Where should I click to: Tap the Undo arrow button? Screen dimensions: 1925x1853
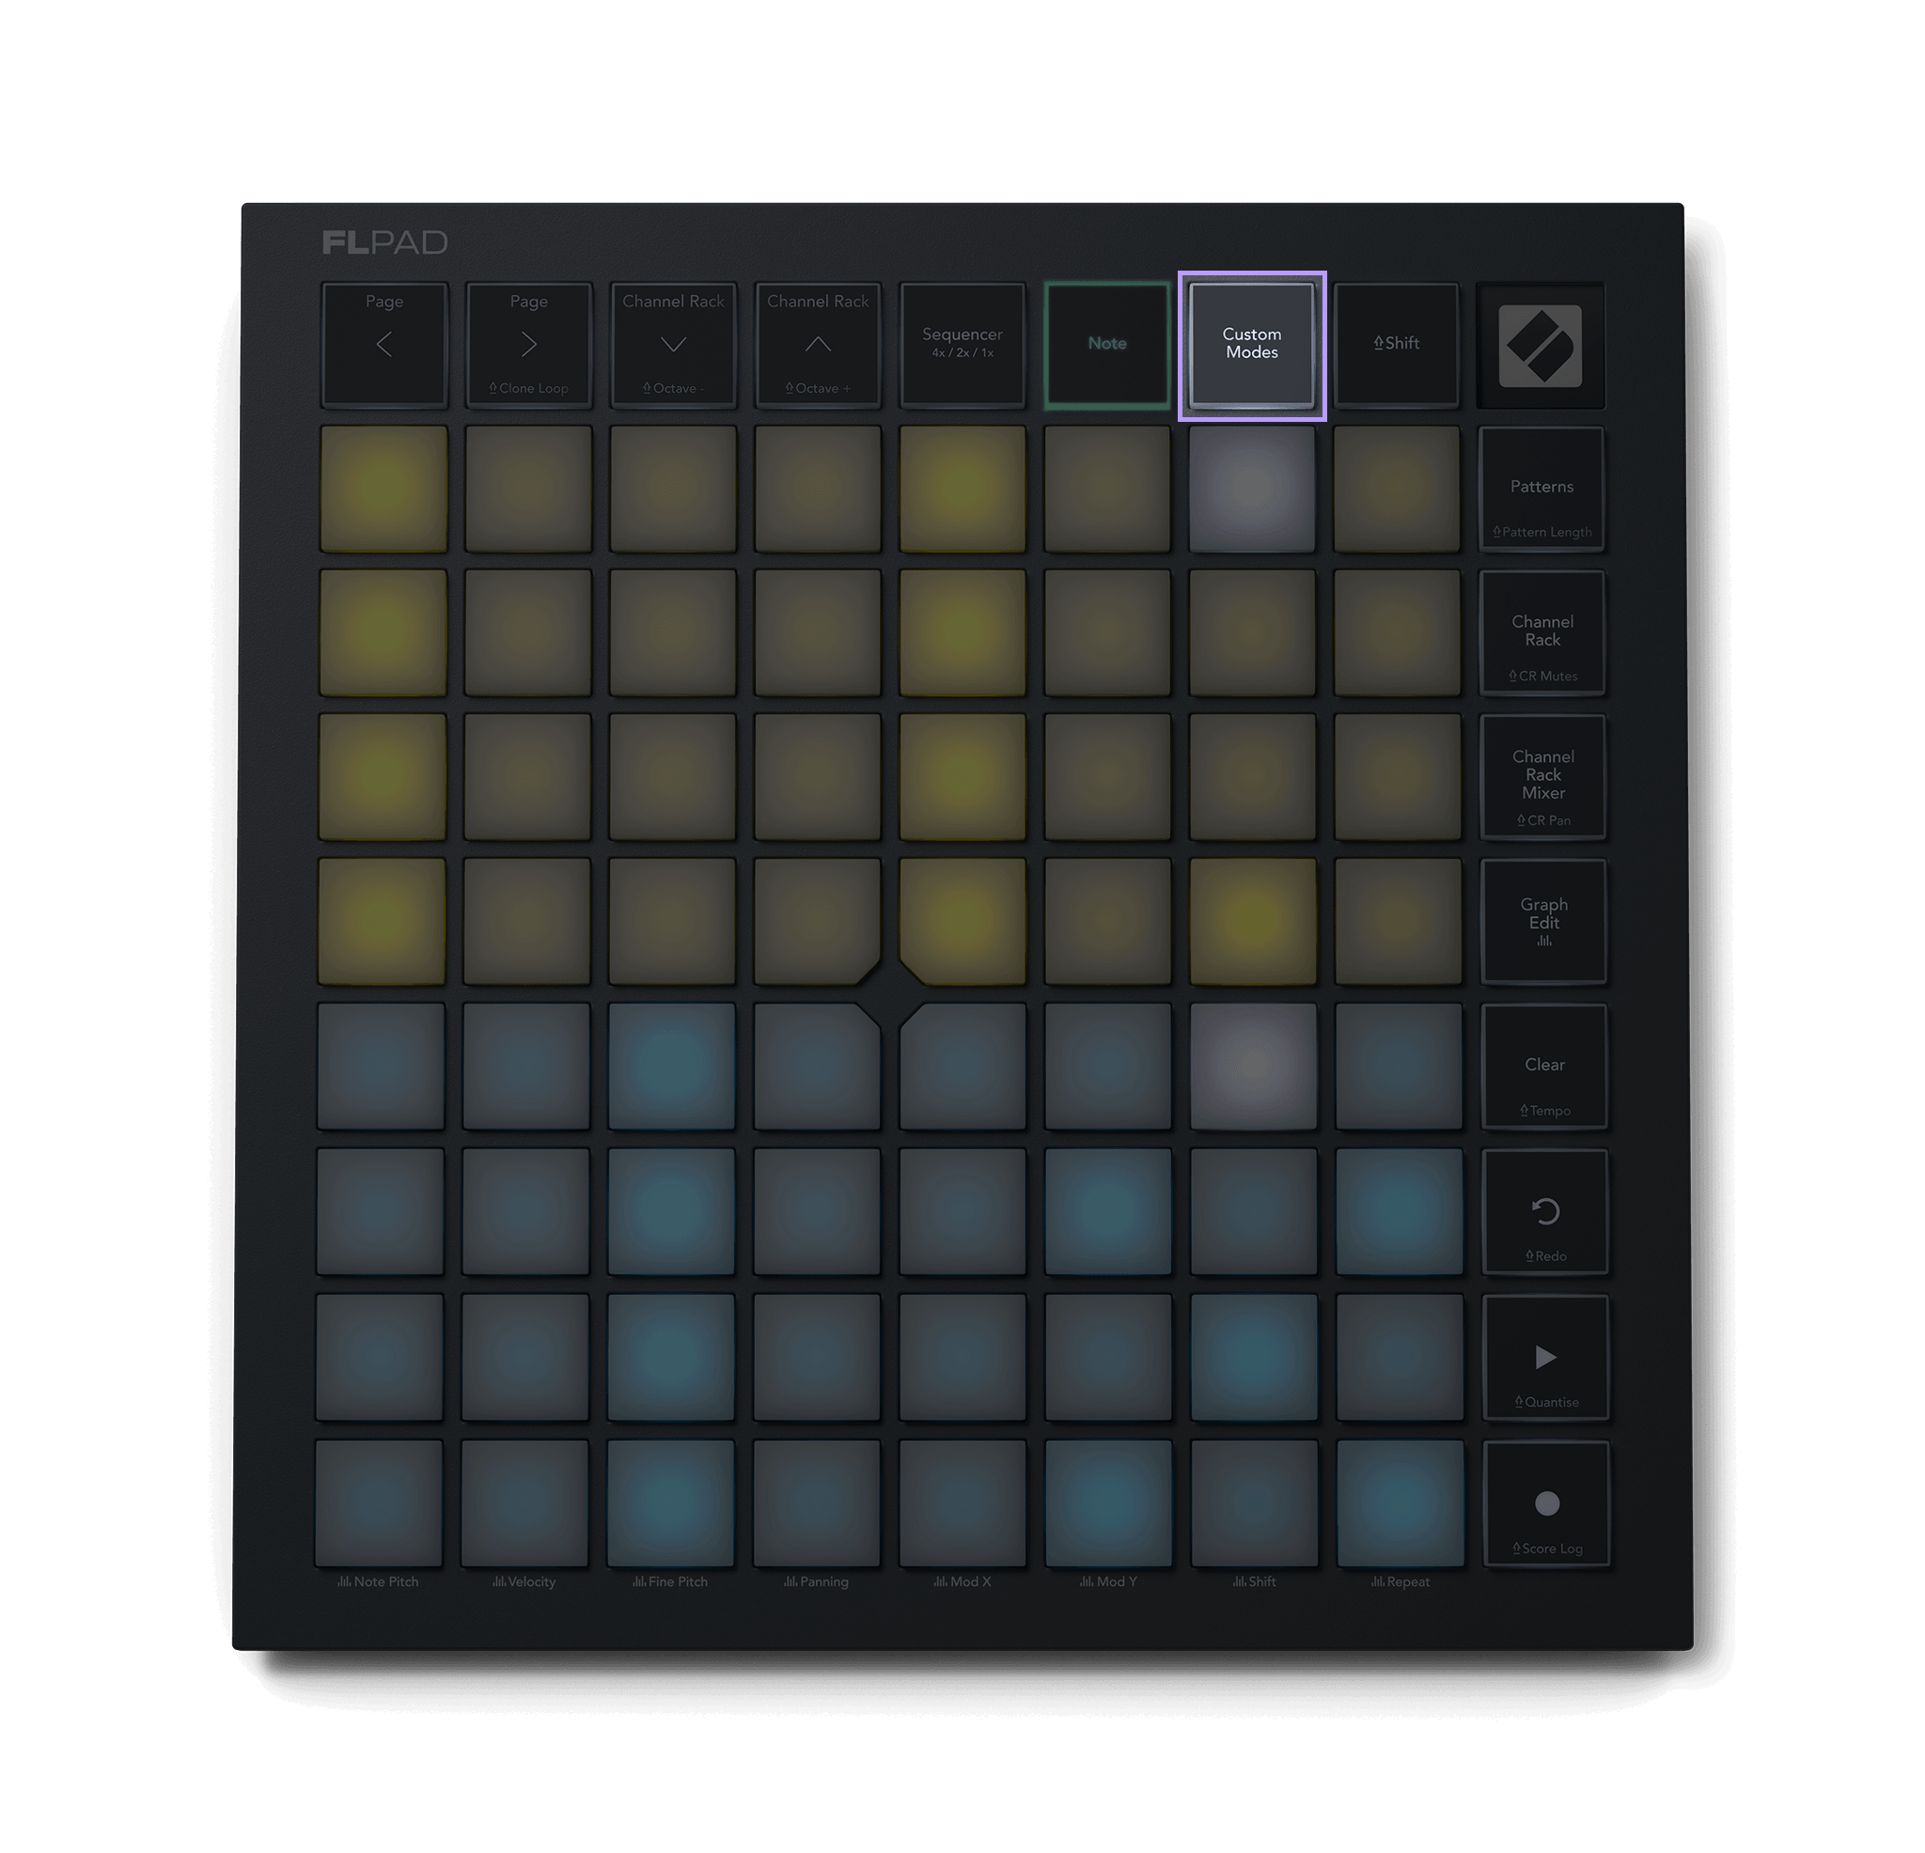tap(1545, 1213)
